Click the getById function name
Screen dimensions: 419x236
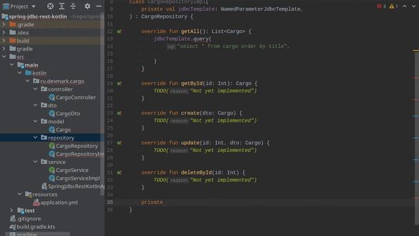point(192,83)
